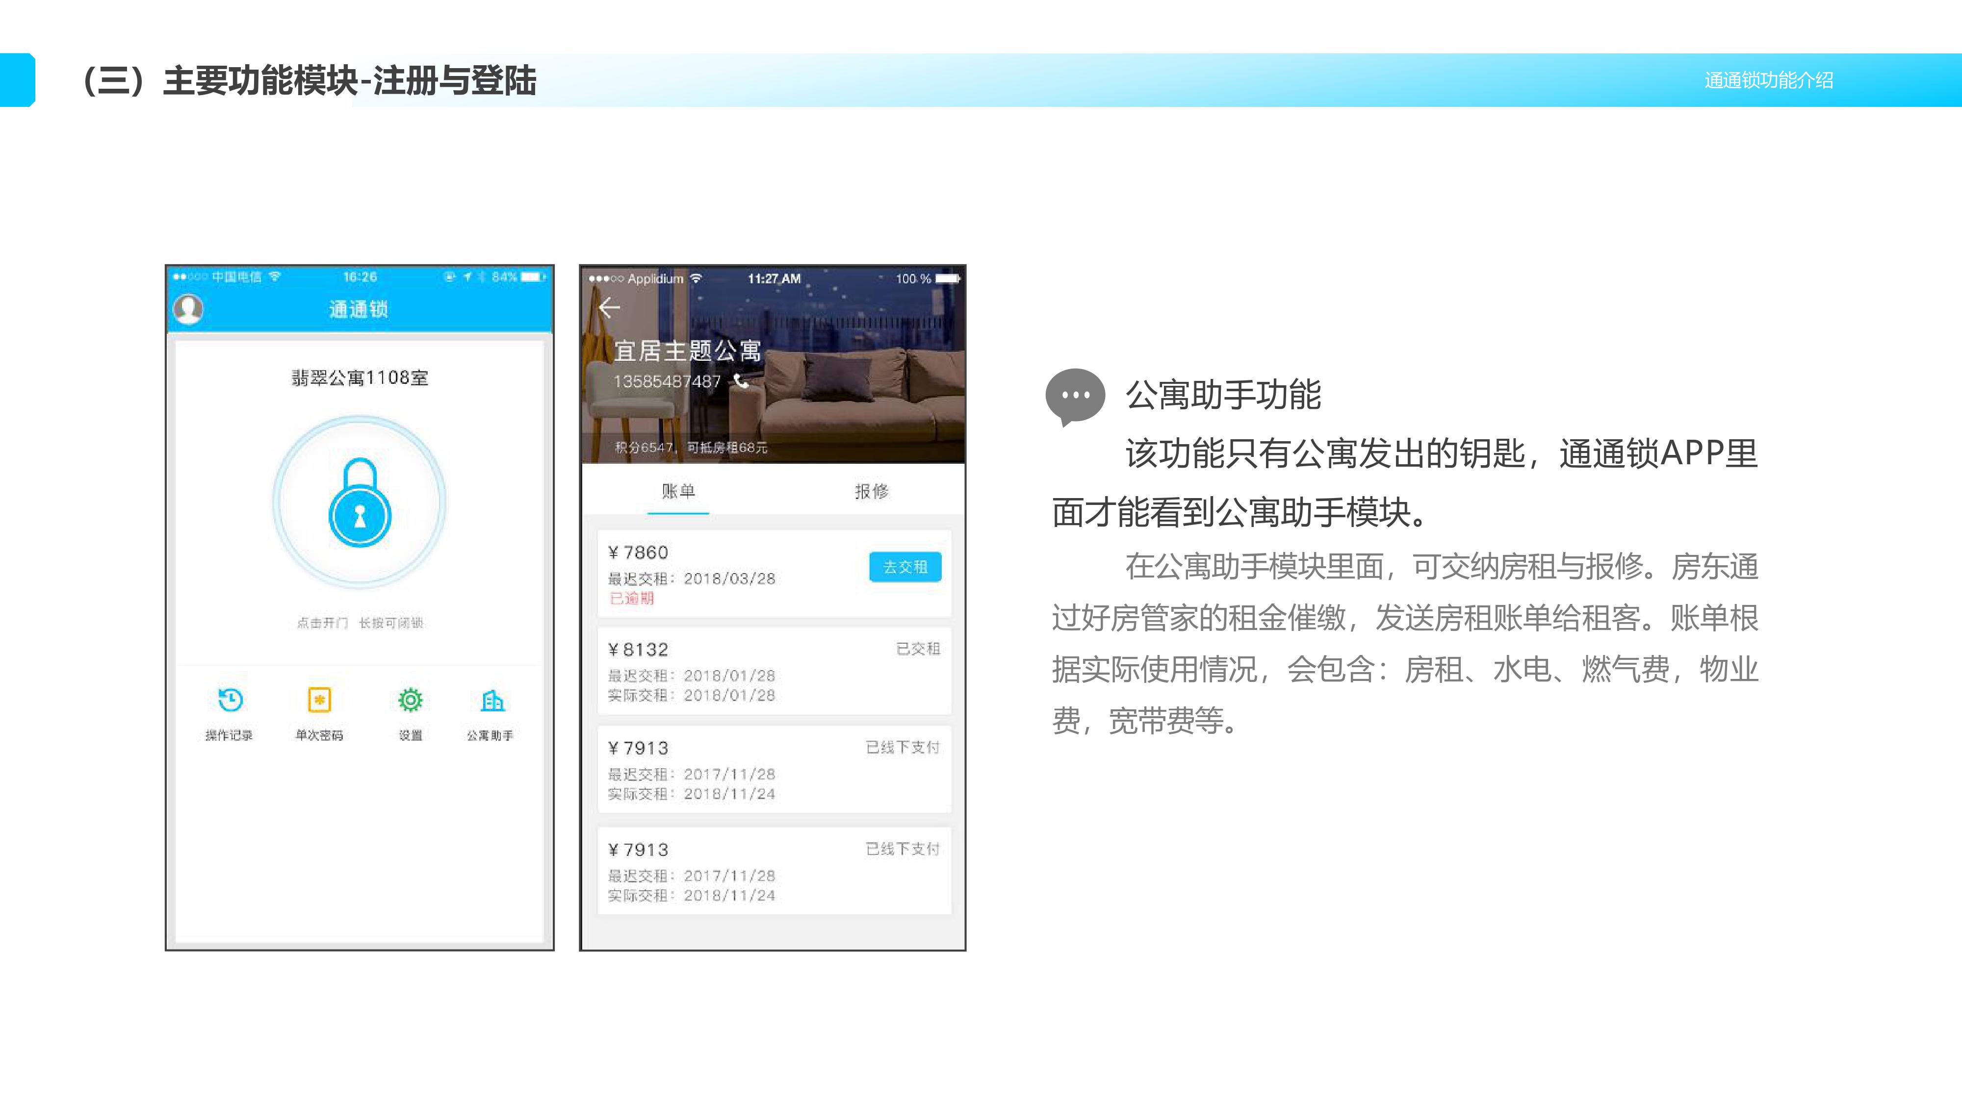Viewport: 1962px width, 1103px height.
Task: Tap the 单次密码 one-time password icon
Action: (x=319, y=701)
